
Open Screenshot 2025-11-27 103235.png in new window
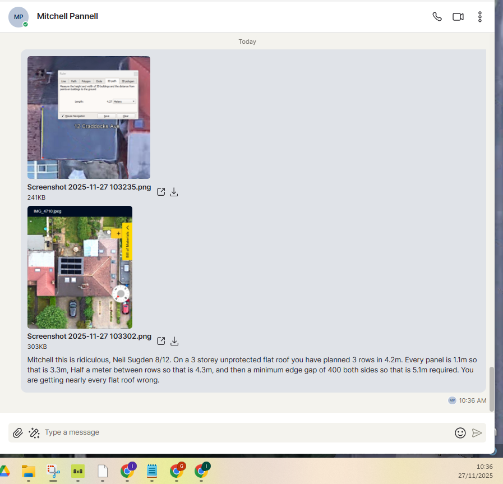pyautogui.click(x=161, y=192)
